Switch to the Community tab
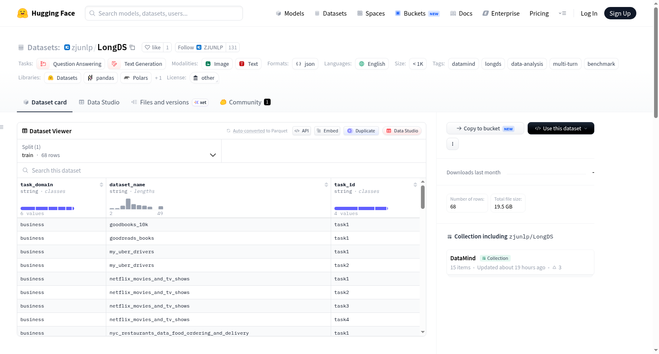 [x=245, y=102]
